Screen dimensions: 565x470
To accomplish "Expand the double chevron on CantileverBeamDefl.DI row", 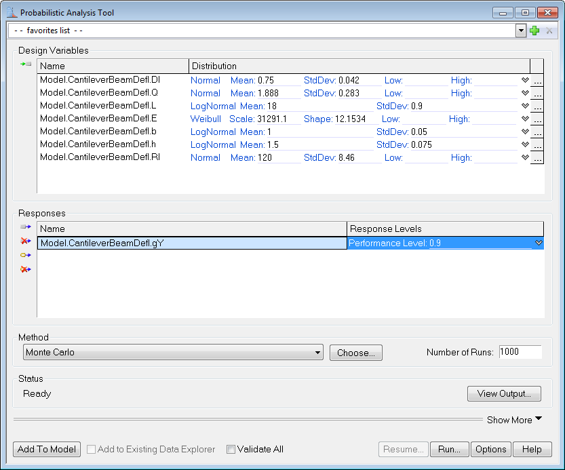I will pyautogui.click(x=524, y=81).
